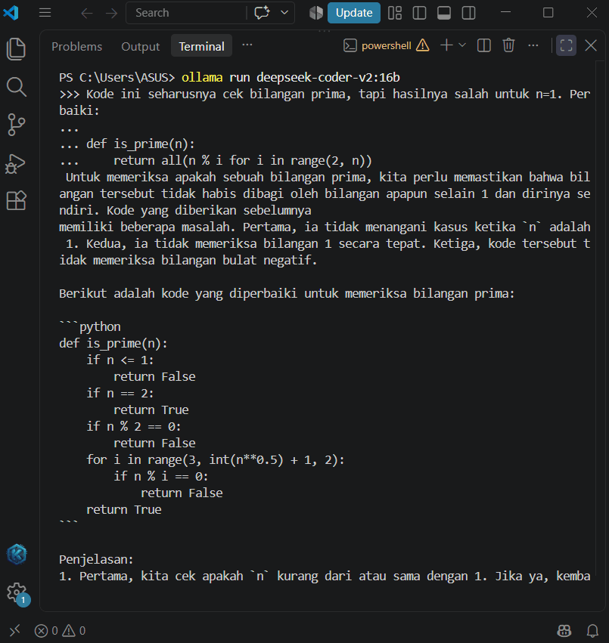Screen dimensions: 609x643
Task: Click the 'for i in range(3' line
Action: (x=215, y=459)
